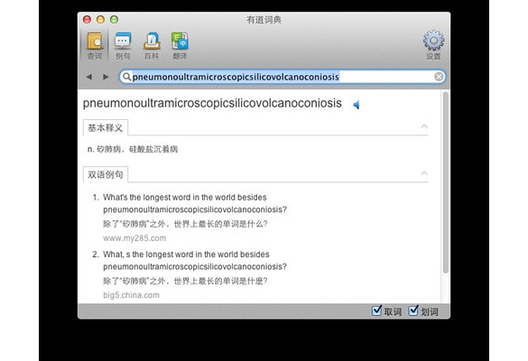The image size is (528, 361).
Task: Click the translation ending in 单词是什麽?
Action: coord(185,281)
